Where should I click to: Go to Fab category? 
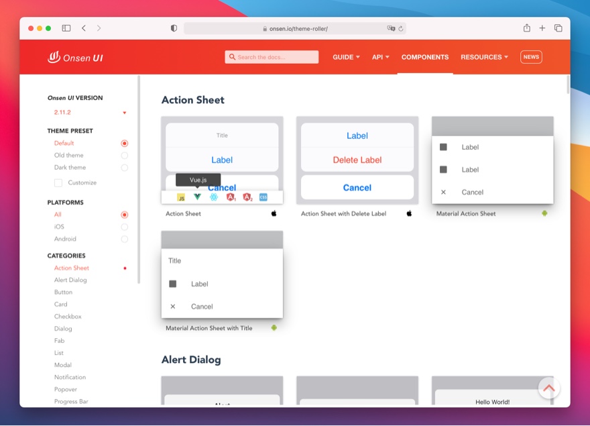(x=59, y=341)
